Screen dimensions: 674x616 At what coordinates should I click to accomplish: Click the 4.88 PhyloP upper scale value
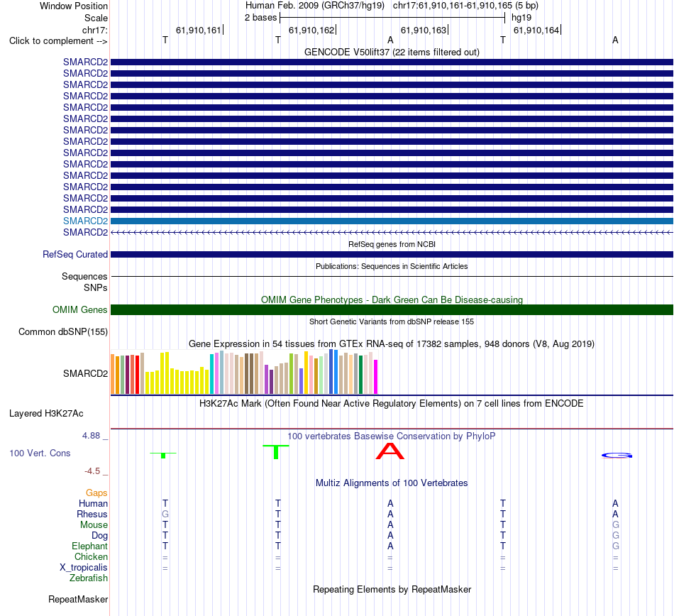tap(91, 436)
